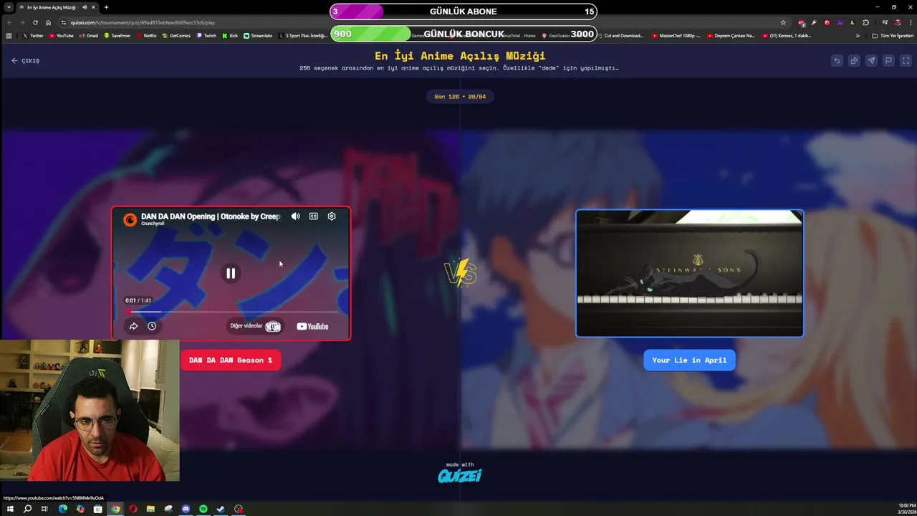Open the DAN DA DAN Opening video title
Screen dimensions: 917x516
click(x=211, y=216)
